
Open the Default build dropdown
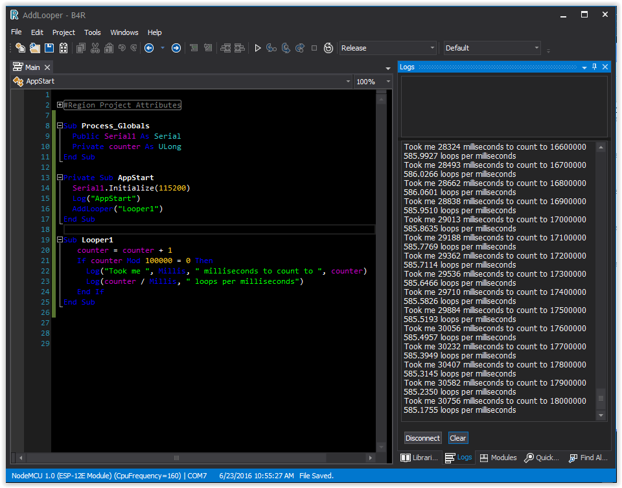click(492, 48)
